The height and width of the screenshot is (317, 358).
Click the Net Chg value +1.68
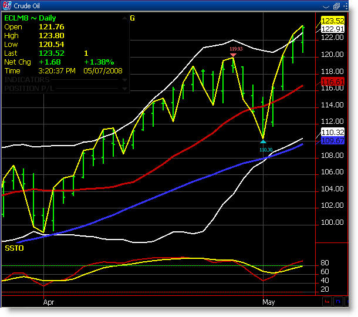(x=50, y=62)
